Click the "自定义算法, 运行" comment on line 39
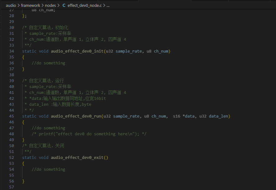The width and height of the screenshot is (276, 190). 43,81
